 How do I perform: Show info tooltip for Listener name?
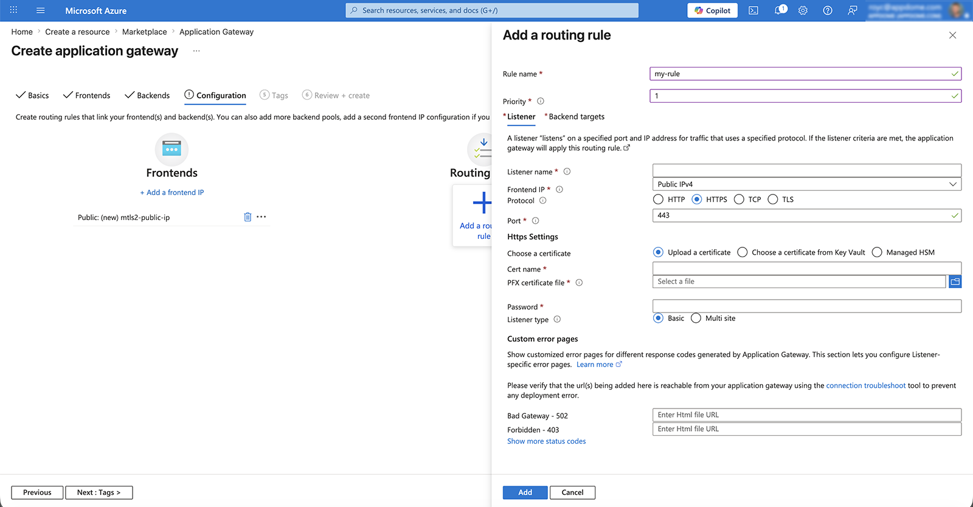567,172
